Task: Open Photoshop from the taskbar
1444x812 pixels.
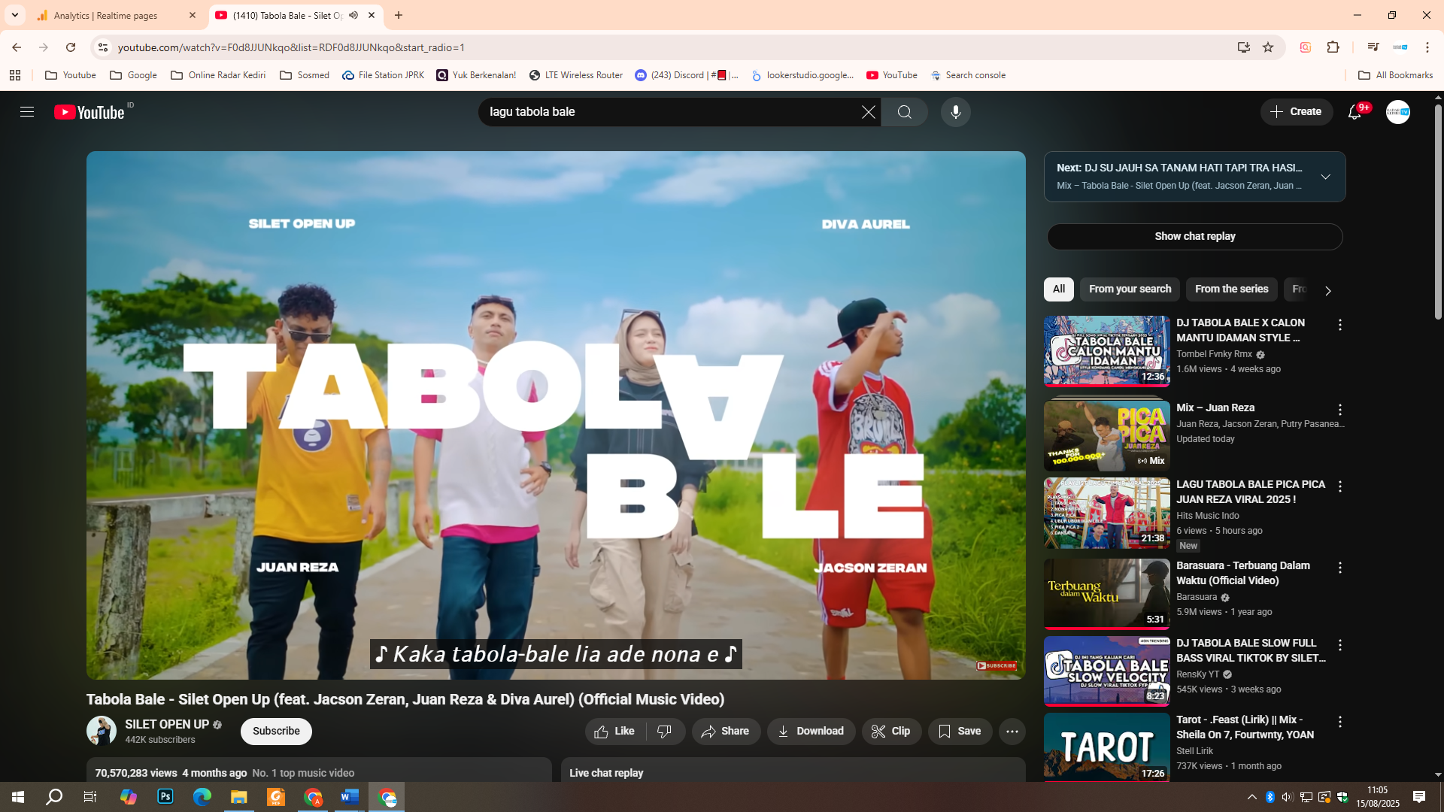Action: [165, 797]
